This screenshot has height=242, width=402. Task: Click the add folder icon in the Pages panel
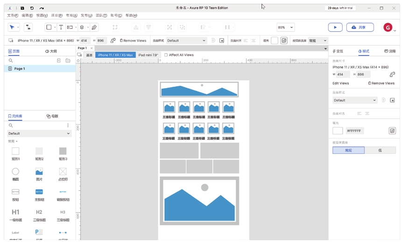point(68,61)
